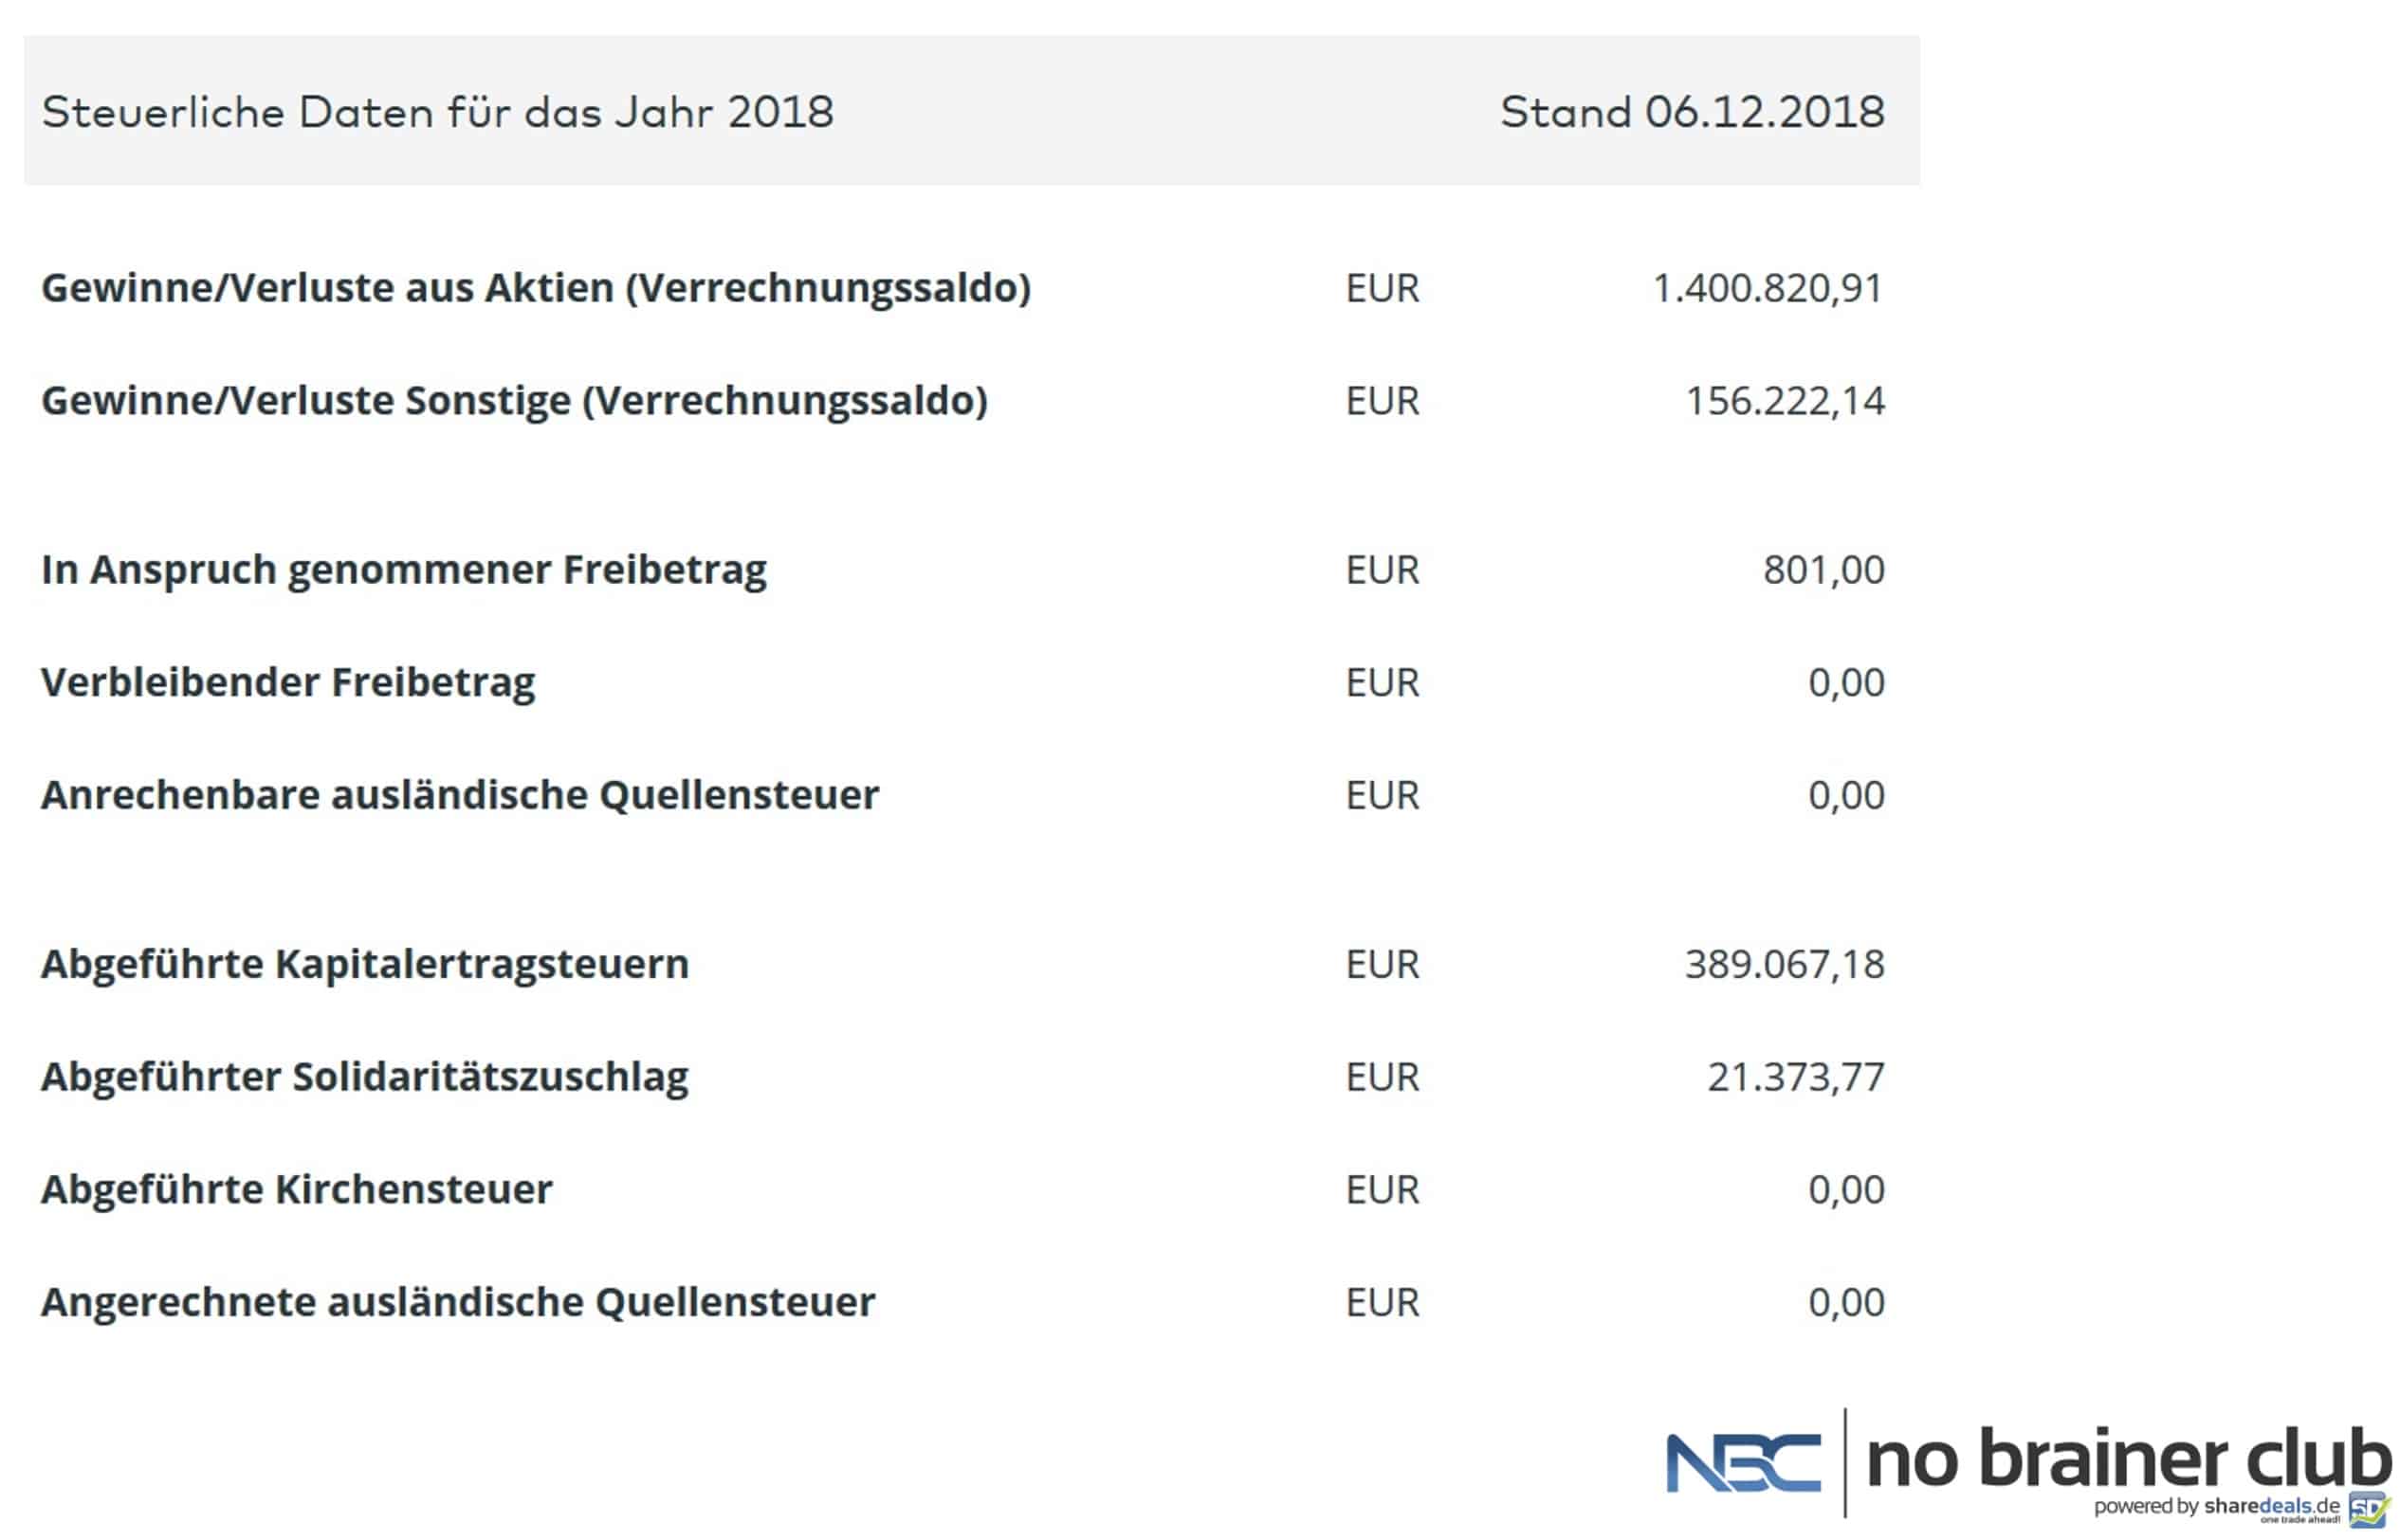2400x1540 pixels.
Task: Click the 389.067,18 tax amount
Action: [1785, 964]
